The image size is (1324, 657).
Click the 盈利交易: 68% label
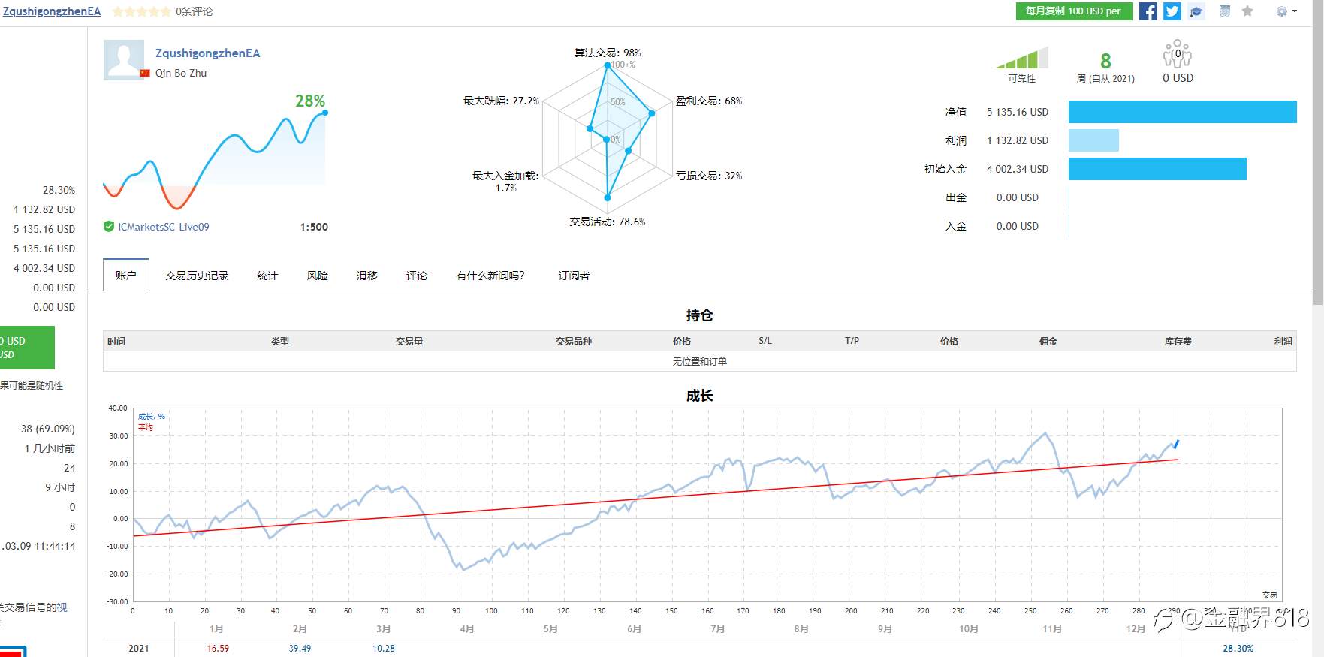(x=709, y=101)
